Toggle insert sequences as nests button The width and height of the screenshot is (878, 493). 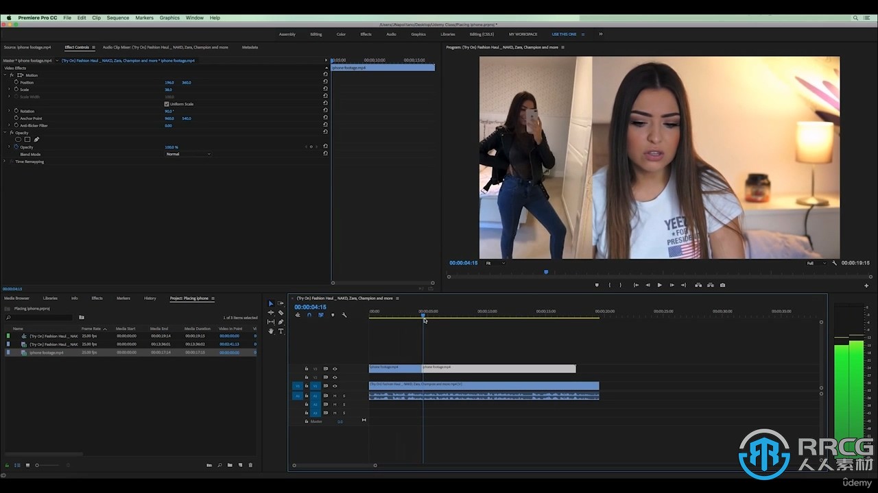(298, 315)
